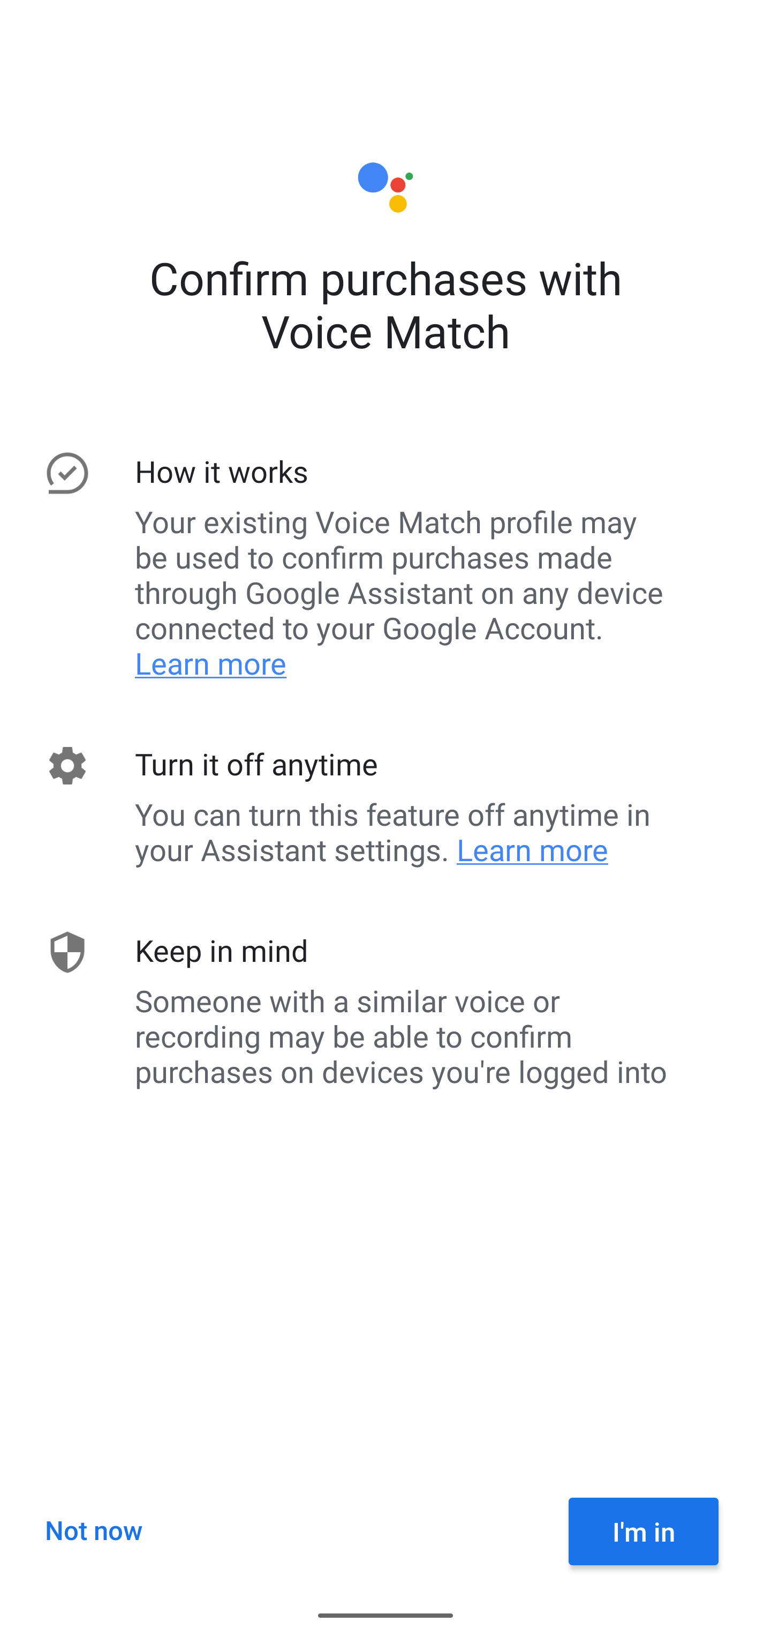Tap the Turn it off anytime heading
The width and height of the screenshot is (771, 1629).
pos(256,765)
